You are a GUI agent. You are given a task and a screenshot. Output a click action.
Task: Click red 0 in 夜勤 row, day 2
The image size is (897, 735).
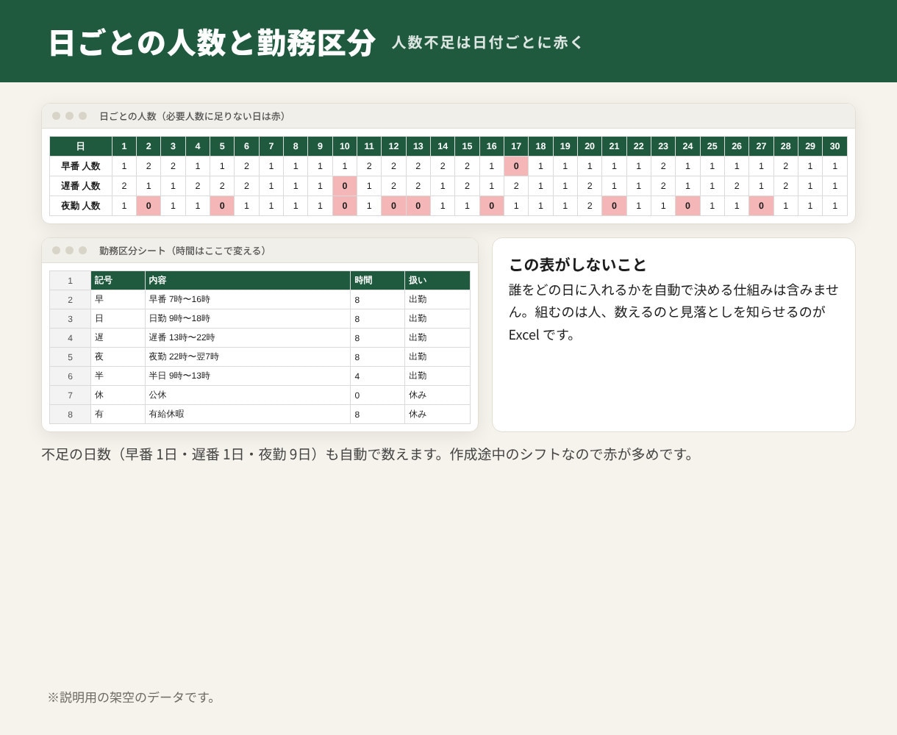click(x=149, y=206)
